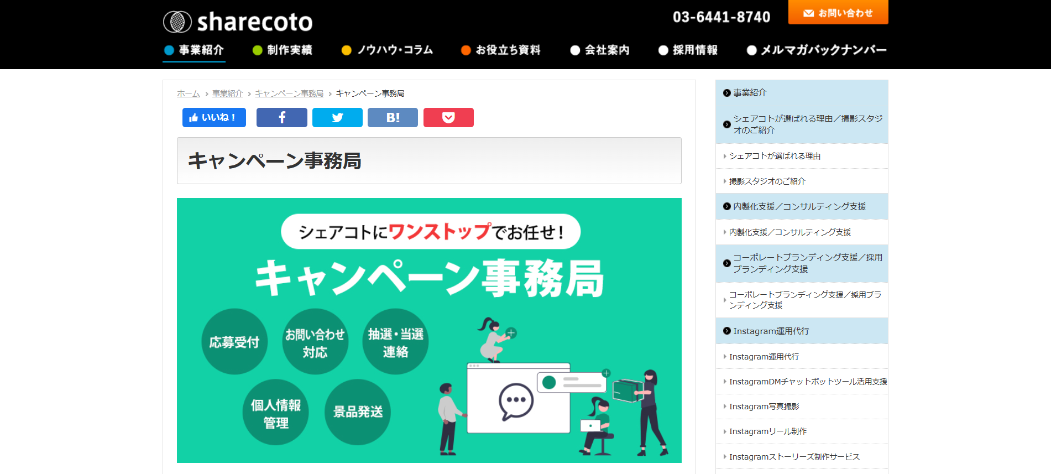Viewport: 1051px width, 474px height.
Task: Click the 事業紹介 breadcrumb link
Action: pos(227,93)
